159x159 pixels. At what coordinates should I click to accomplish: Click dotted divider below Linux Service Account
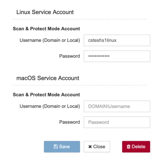coord(80,19)
